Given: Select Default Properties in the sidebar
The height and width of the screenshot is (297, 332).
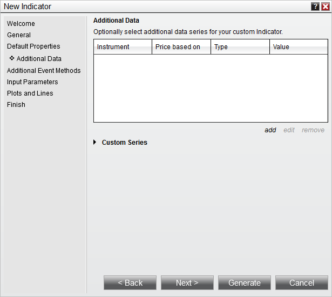Looking at the screenshot, I should 33,46.
